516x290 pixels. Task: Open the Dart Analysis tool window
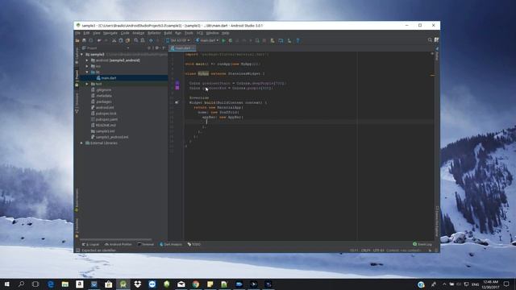tap(171, 244)
